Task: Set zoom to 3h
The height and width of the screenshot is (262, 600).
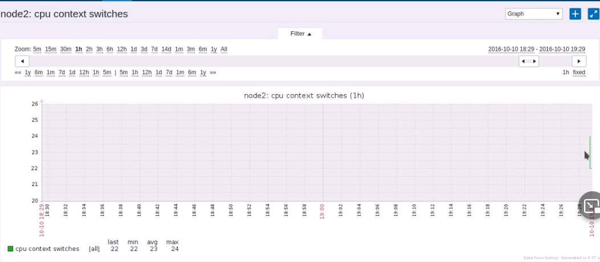Action: pos(99,50)
